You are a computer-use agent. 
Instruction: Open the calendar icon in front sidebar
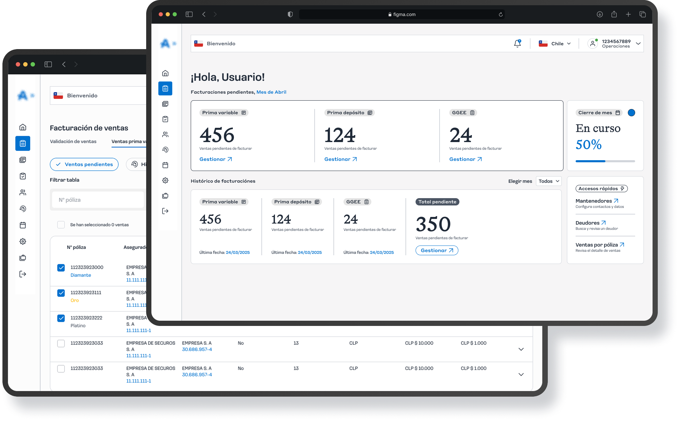pyautogui.click(x=165, y=165)
